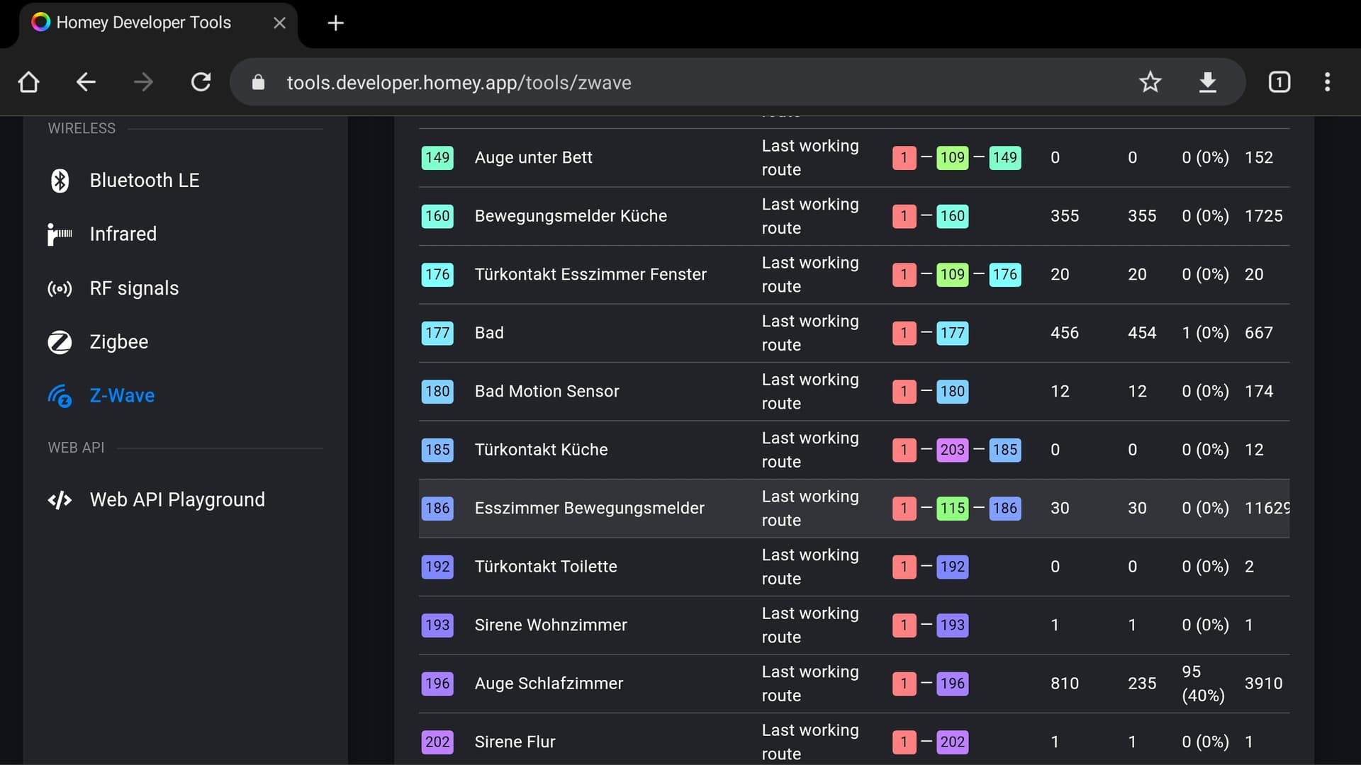Screen dimensions: 1361x765
Task: Bookmark this page with the star icon
Action: click(1150, 83)
